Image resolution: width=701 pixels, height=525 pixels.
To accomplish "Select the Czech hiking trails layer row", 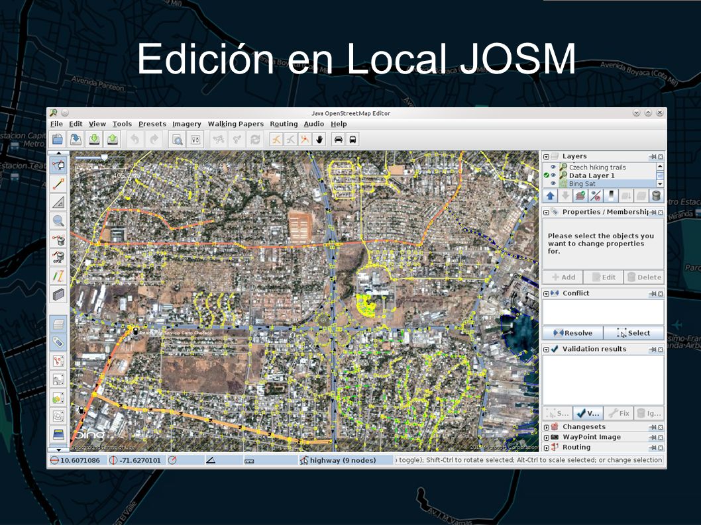I will pyautogui.click(x=600, y=167).
